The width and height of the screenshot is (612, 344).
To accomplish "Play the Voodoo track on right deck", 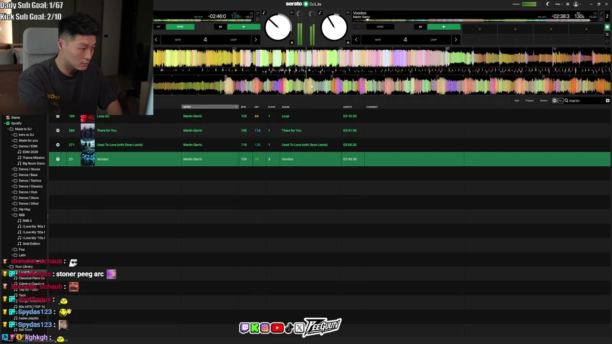I will click(x=444, y=27).
